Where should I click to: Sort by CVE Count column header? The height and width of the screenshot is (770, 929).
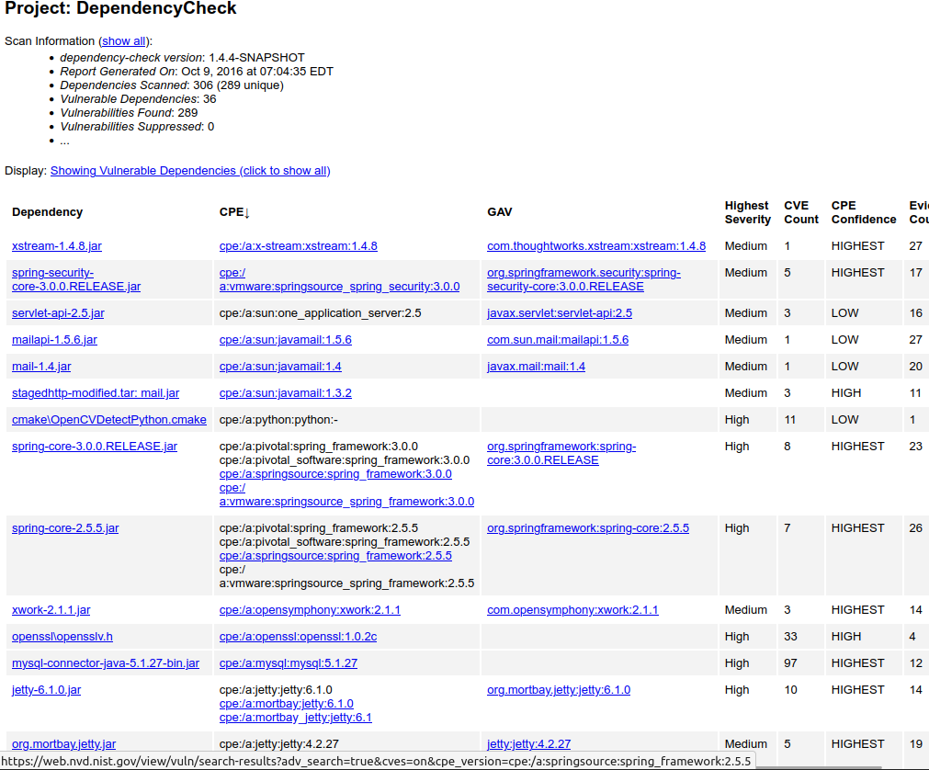(x=800, y=212)
